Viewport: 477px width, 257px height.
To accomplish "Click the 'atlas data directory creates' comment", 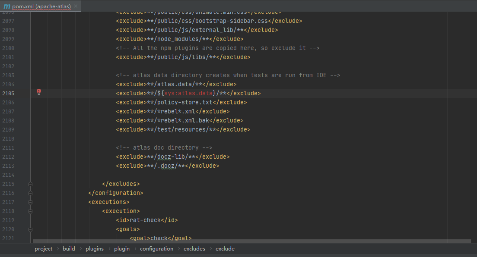I will (228, 75).
